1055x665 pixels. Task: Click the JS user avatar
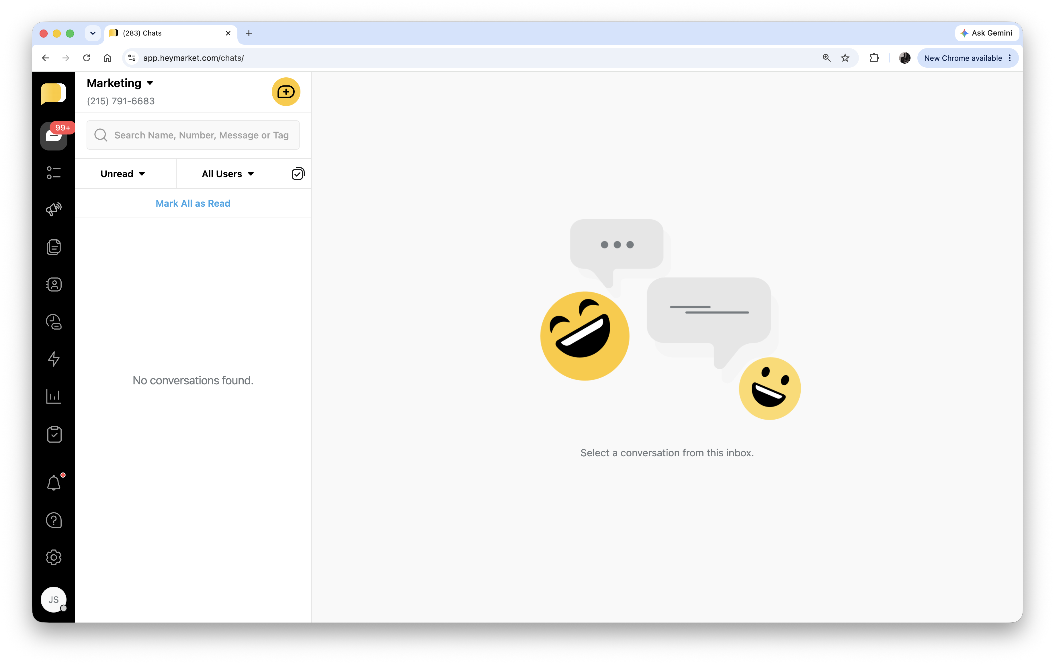point(53,599)
